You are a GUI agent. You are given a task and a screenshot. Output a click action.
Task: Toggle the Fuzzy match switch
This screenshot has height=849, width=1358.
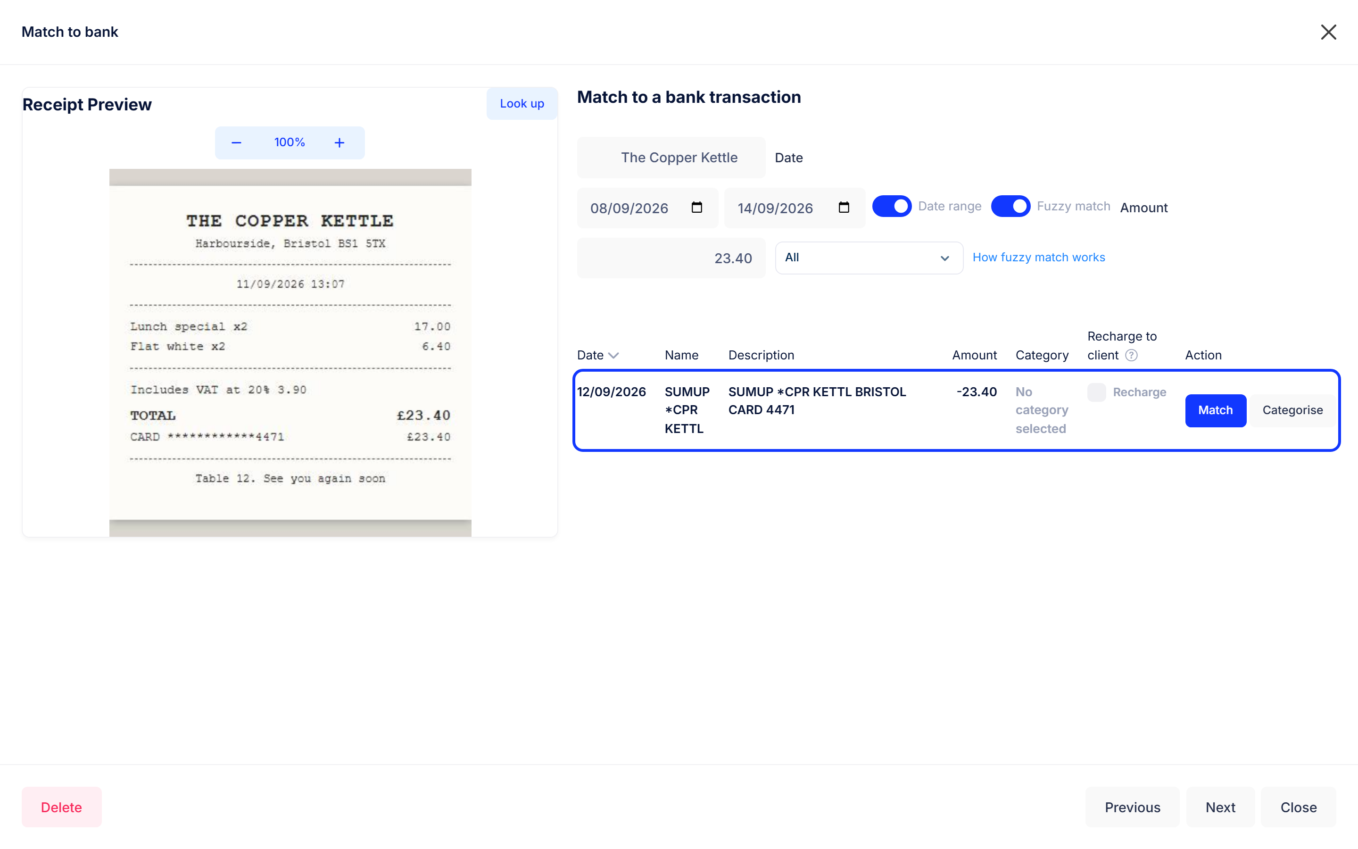[x=1010, y=206]
